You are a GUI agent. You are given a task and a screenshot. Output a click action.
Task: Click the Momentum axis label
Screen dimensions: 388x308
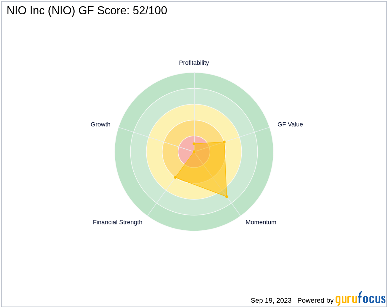[261, 222]
